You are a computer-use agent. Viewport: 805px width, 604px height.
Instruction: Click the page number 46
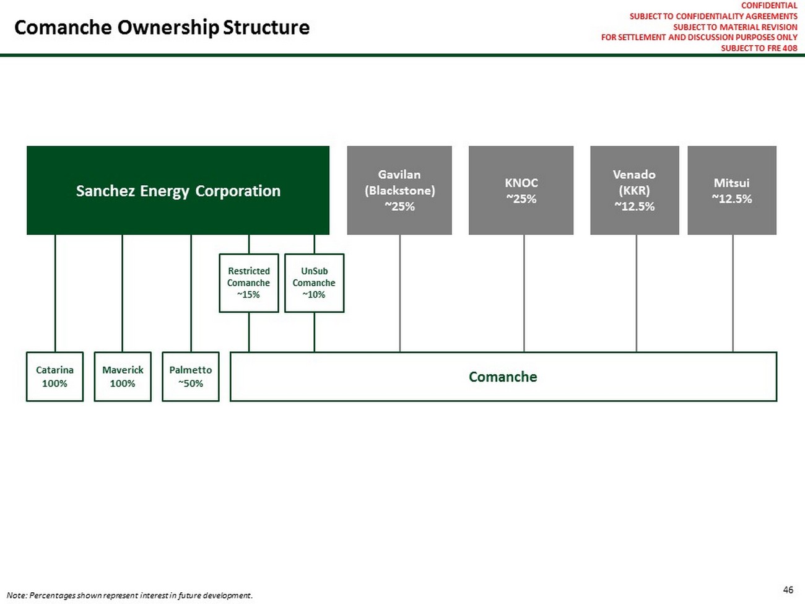point(788,590)
